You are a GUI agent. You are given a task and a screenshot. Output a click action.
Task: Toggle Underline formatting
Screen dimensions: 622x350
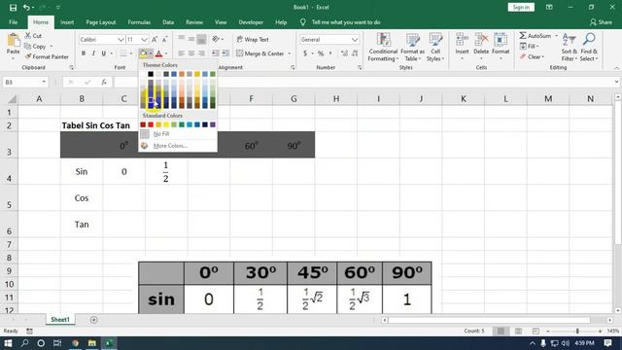pyautogui.click(x=104, y=53)
